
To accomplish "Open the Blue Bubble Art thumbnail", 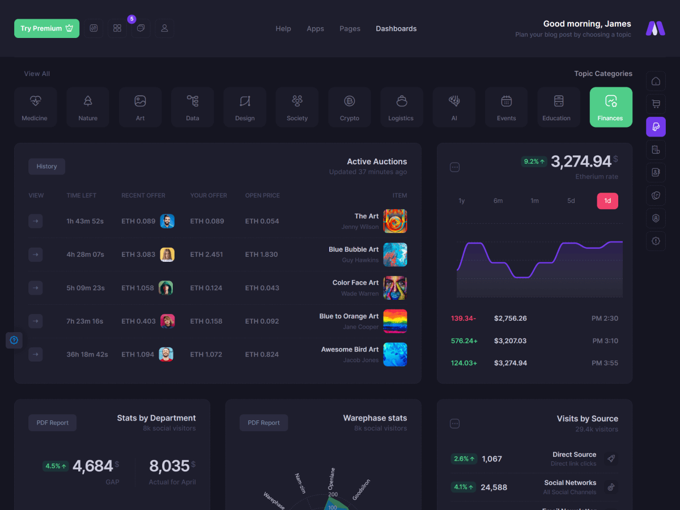I will (395, 254).
